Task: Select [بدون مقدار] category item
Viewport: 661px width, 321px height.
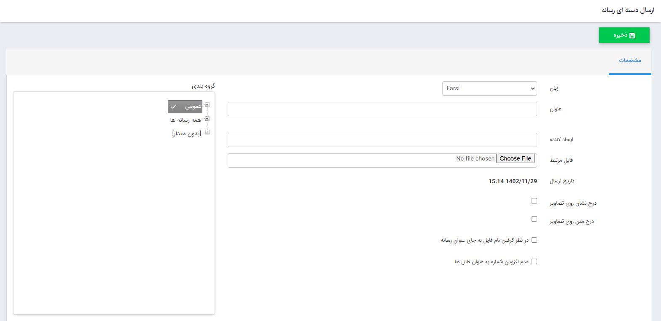Action: point(186,133)
